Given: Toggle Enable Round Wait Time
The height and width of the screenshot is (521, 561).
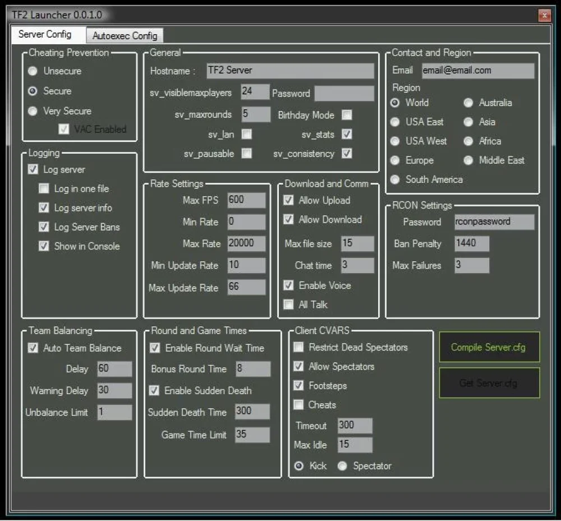Looking at the screenshot, I should point(155,348).
